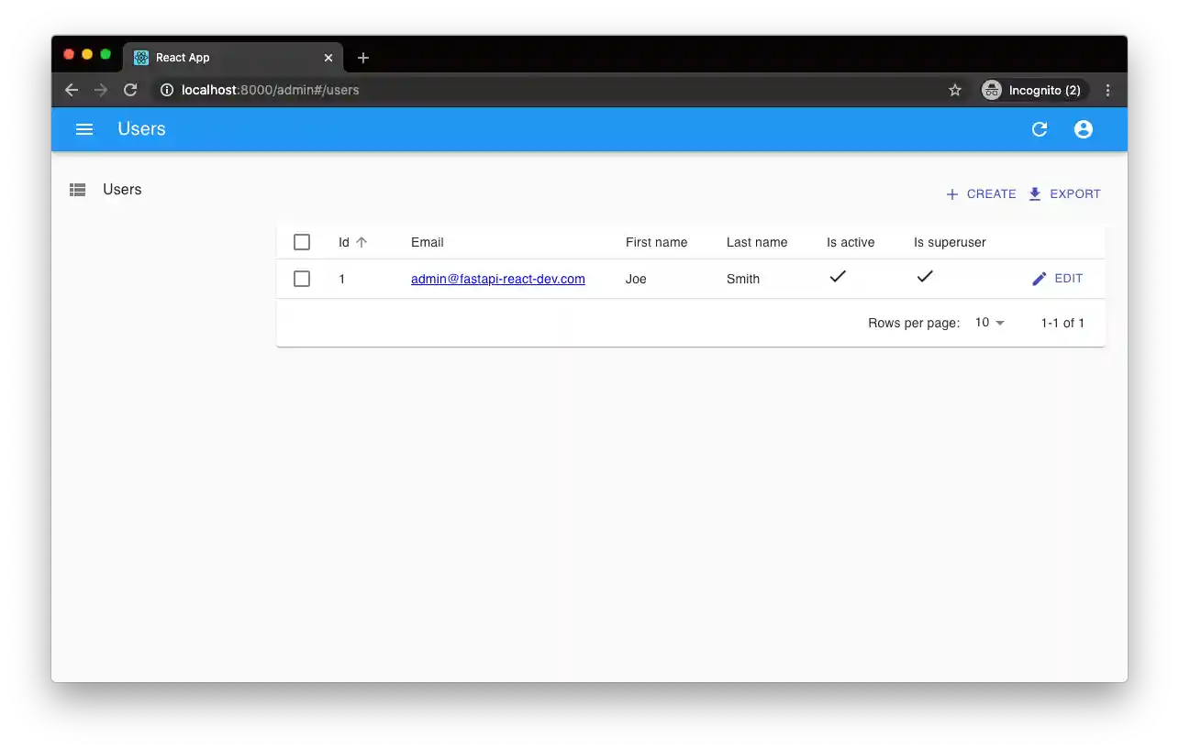Open the admin@fastapi-react-dev.com email link

point(498,279)
